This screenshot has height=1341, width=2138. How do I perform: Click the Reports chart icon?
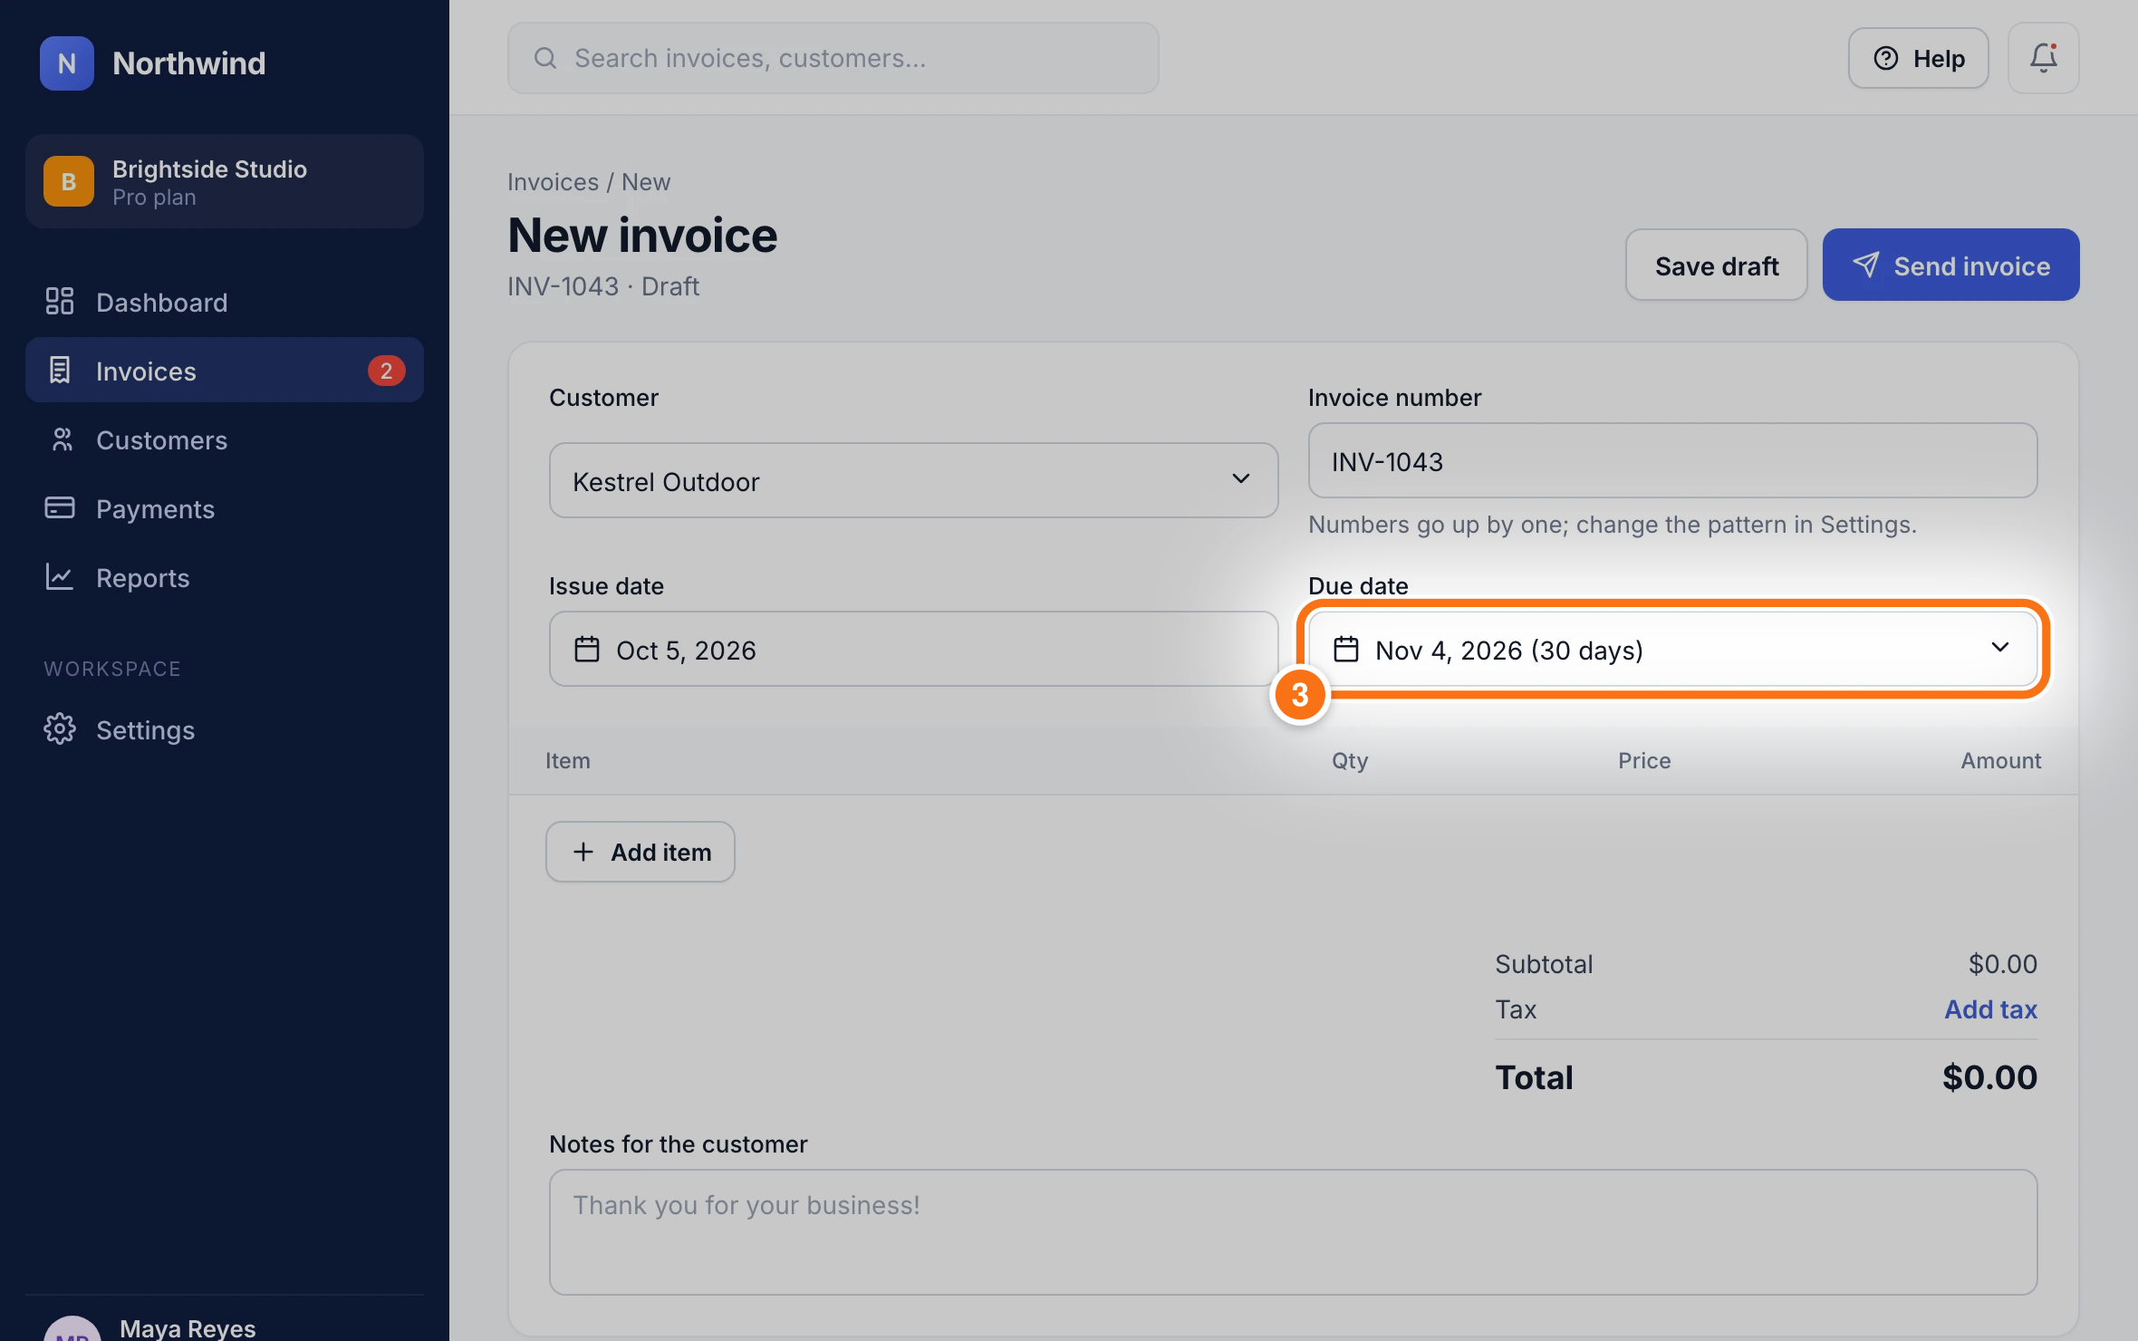(60, 577)
